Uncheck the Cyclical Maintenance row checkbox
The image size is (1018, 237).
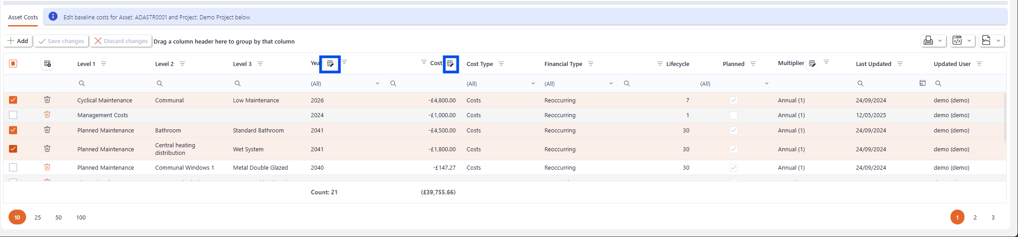13,100
